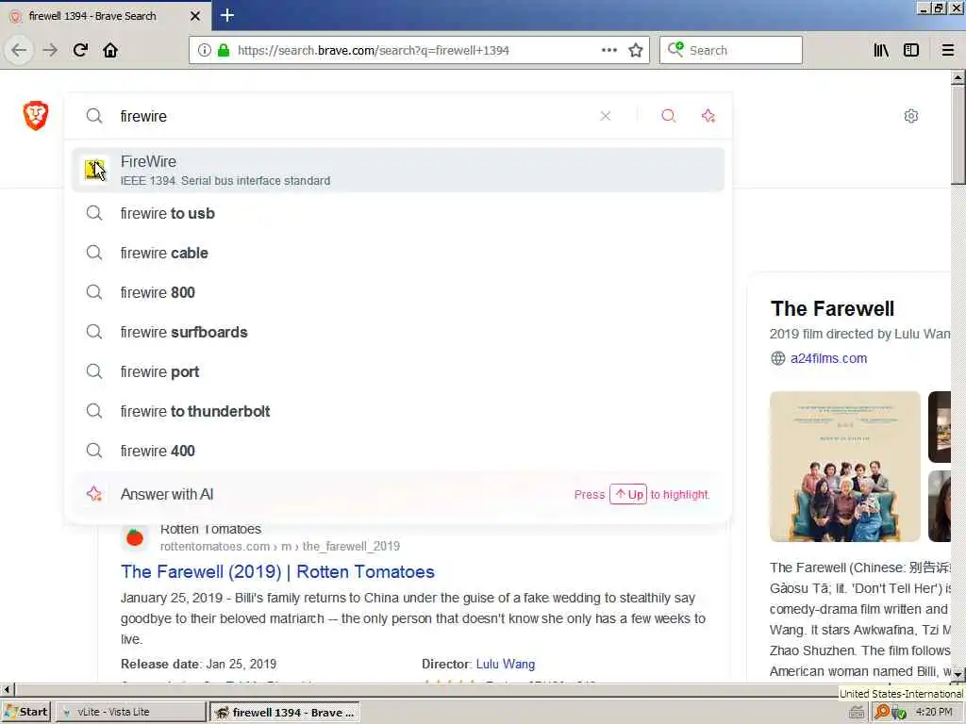966x724 pixels.
Task: Show site information icon in address bar
Action: 205,50
